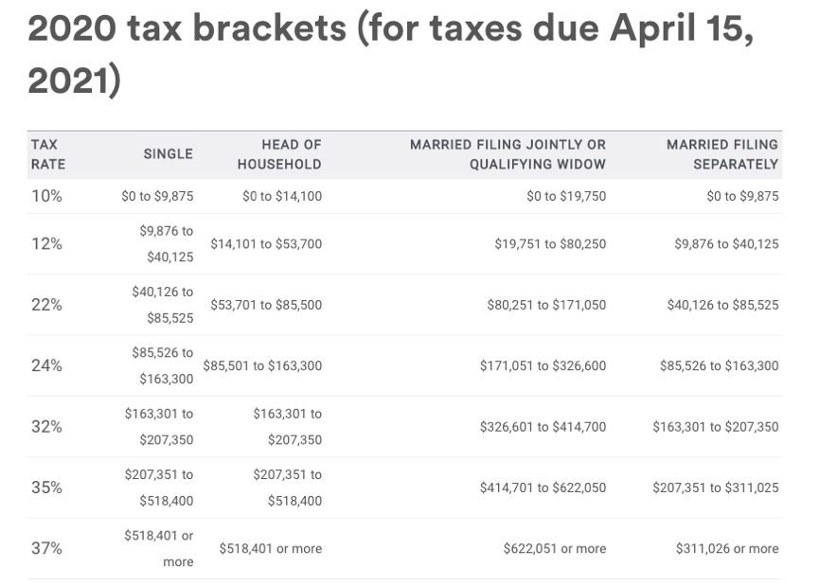Select the '$311,026 or more' cell
The image size is (819, 585).
point(727,548)
